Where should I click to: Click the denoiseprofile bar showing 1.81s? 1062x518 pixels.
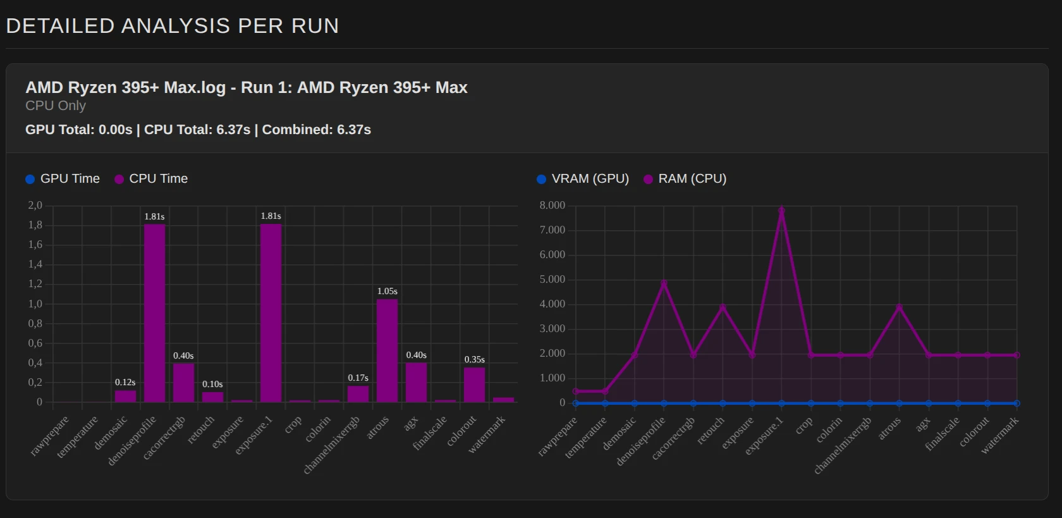tap(154, 313)
